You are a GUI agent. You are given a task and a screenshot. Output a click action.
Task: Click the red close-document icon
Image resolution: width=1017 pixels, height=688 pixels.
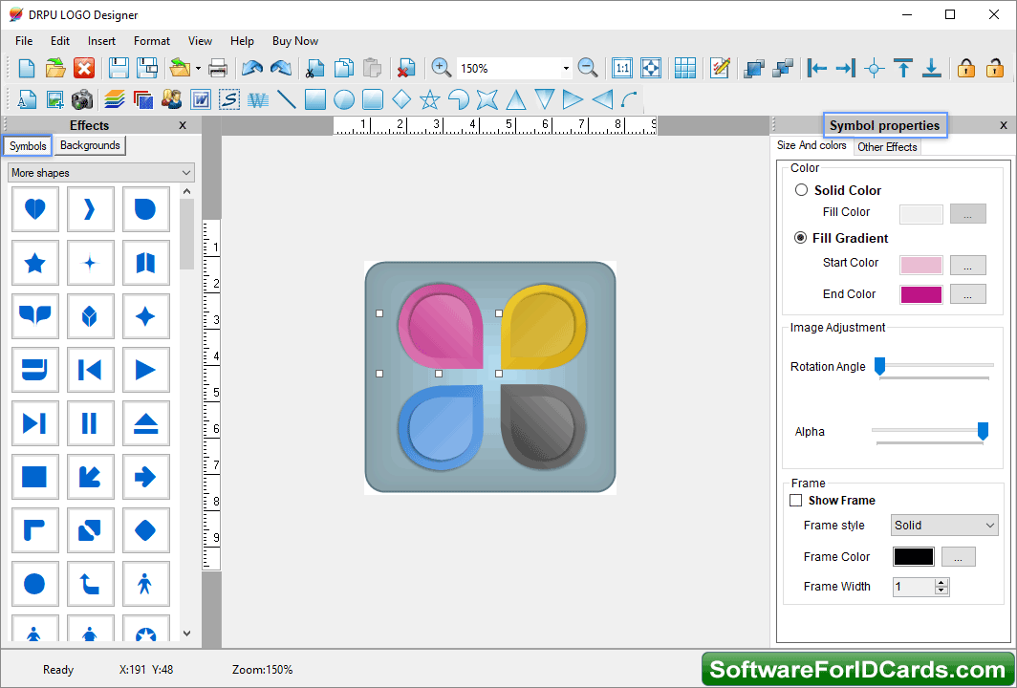pos(84,68)
